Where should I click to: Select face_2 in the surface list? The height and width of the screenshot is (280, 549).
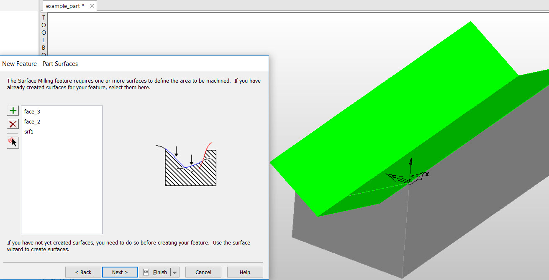click(32, 121)
